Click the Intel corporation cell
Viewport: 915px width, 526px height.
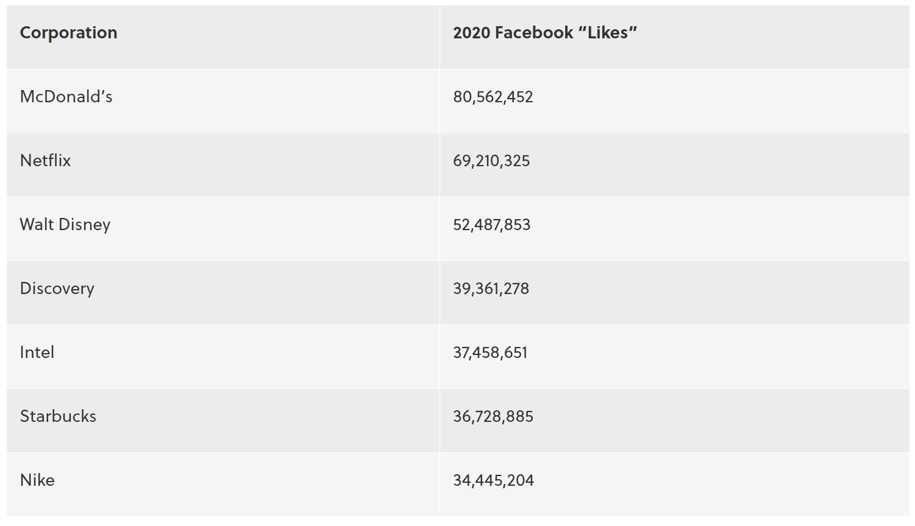click(x=37, y=352)
